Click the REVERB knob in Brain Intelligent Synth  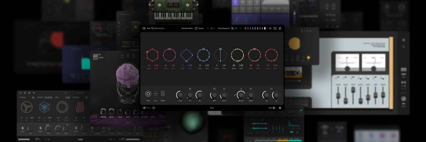coord(103,112)
